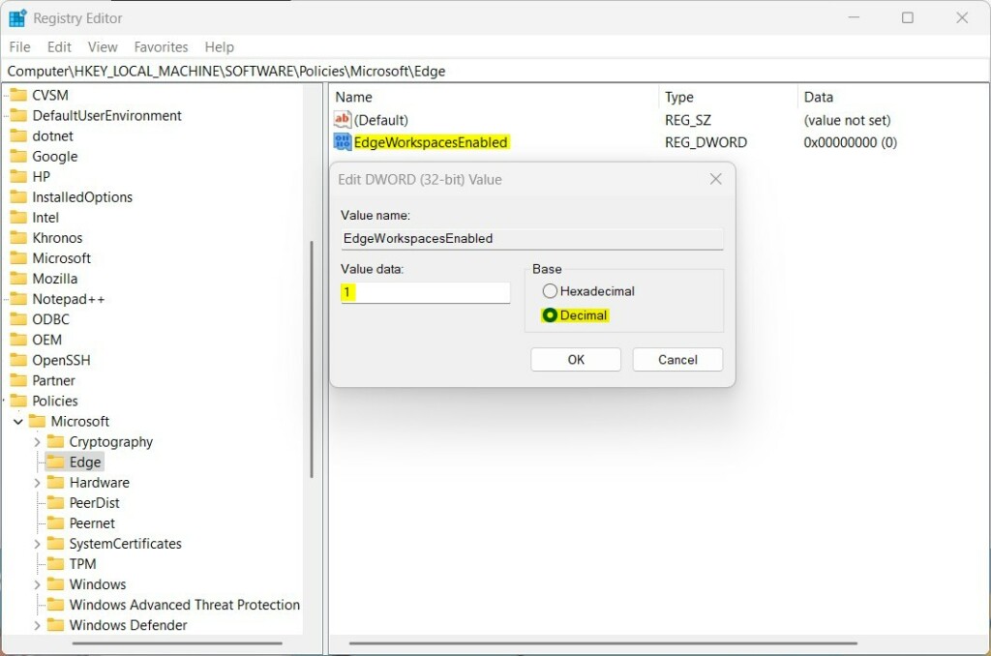Click the Policies folder icon
The width and height of the screenshot is (991, 656).
pos(19,401)
